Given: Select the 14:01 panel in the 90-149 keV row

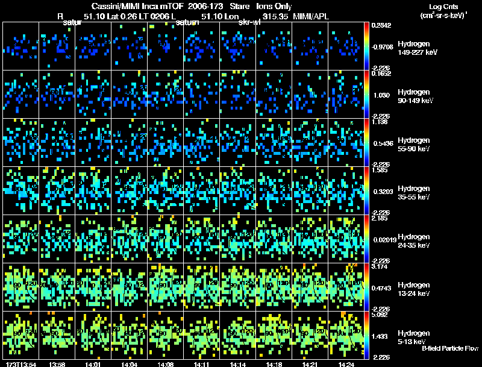Looking at the screenshot, I should (93, 95).
